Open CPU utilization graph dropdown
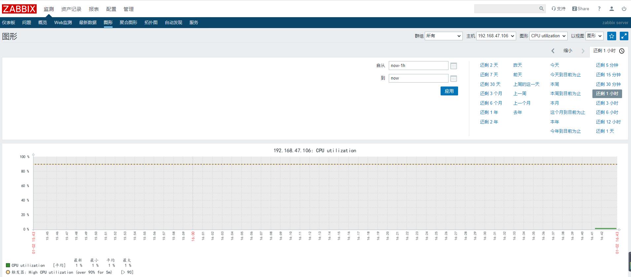This screenshot has height=277, width=631. click(548, 36)
